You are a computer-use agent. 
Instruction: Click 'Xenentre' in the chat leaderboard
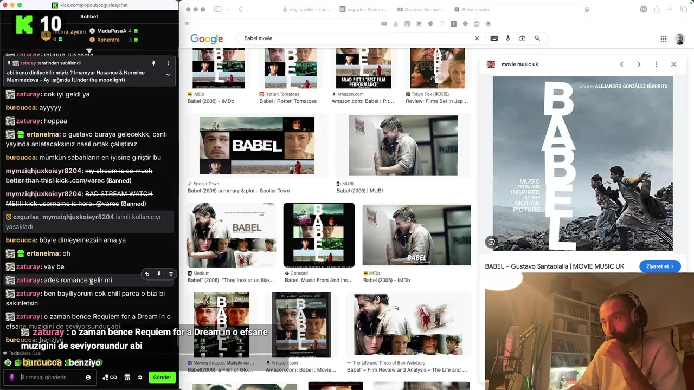click(x=108, y=40)
